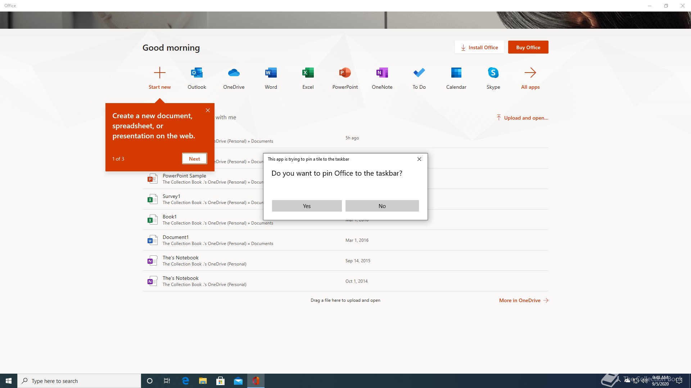Open the Book1 spreadsheet
The width and height of the screenshot is (691, 388).
point(345,220)
